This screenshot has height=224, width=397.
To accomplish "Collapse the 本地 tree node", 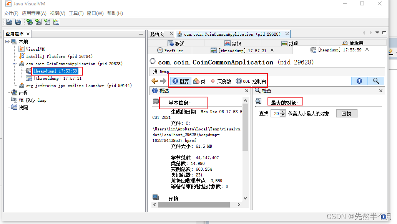I will 7,41.
